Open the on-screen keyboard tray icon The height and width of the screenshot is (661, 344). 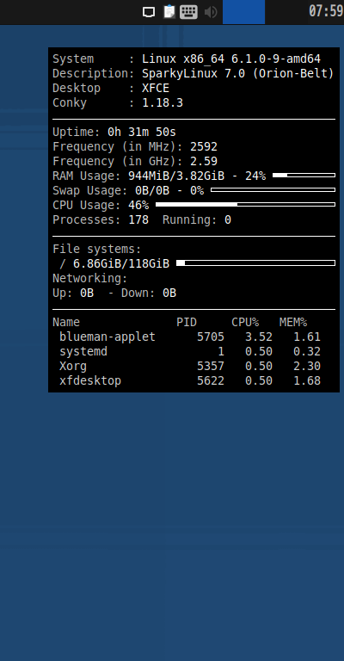(x=188, y=12)
